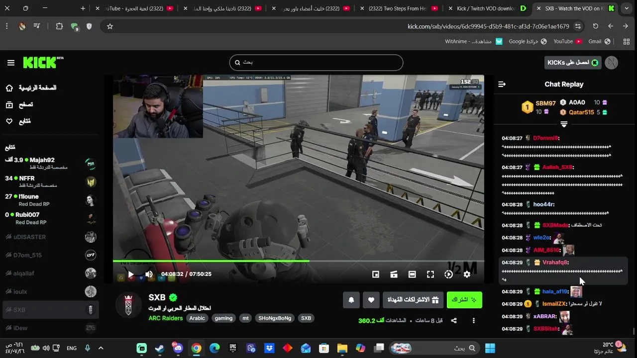Open the Browse sidebar item

click(x=19, y=104)
